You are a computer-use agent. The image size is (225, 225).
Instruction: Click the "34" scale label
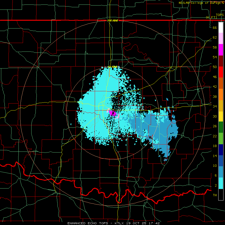tap(215, 106)
